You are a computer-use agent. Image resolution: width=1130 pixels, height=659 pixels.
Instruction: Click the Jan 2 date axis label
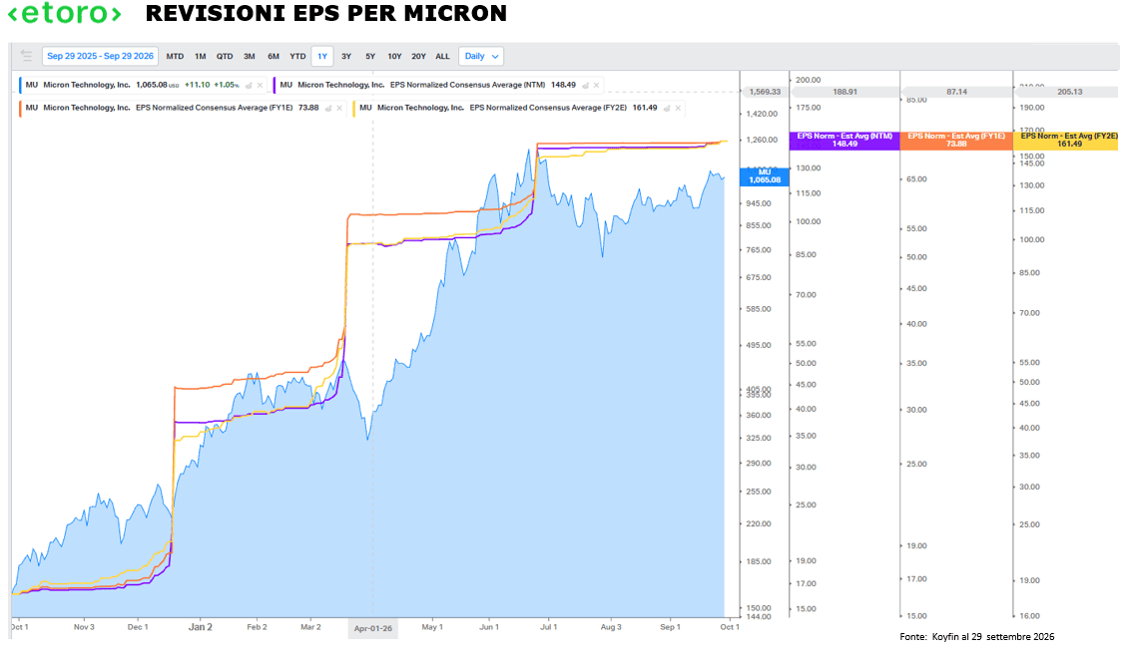click(201, 627)
